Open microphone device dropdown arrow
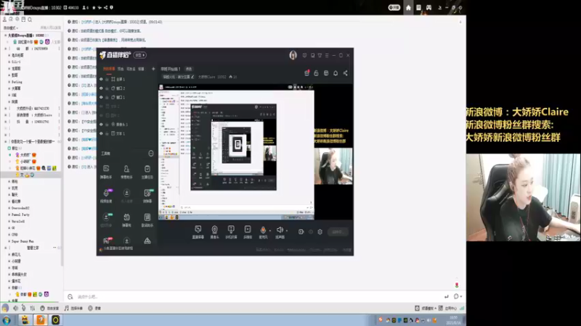Screen dimensions: 581x326 [269, 230]
